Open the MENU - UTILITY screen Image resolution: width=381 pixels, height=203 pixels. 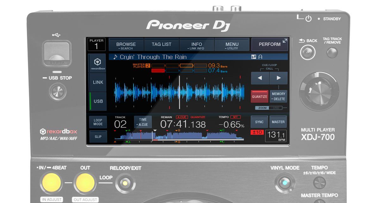coord(232,44)
